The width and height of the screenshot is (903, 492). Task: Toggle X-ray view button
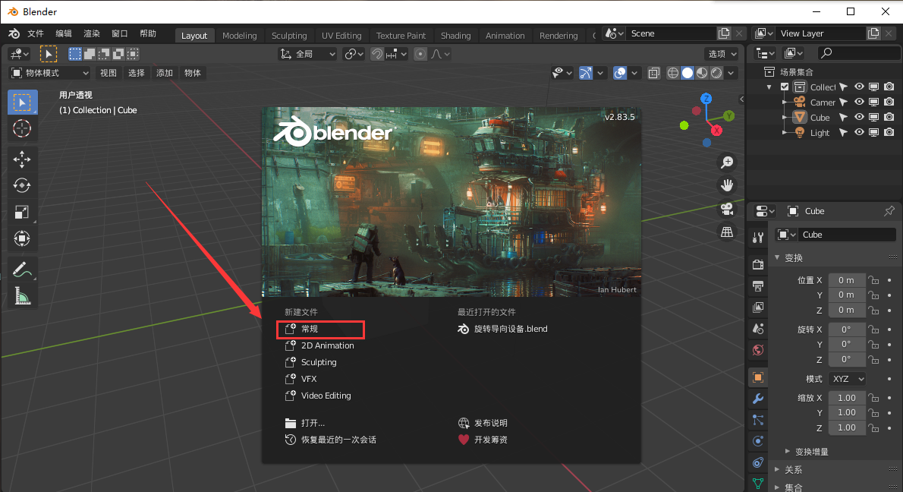point(653,73)
